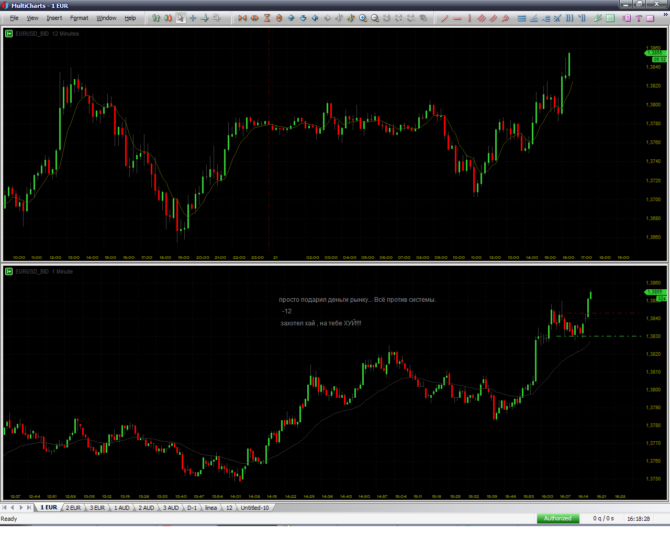Open the File menu

pos(14,18)
